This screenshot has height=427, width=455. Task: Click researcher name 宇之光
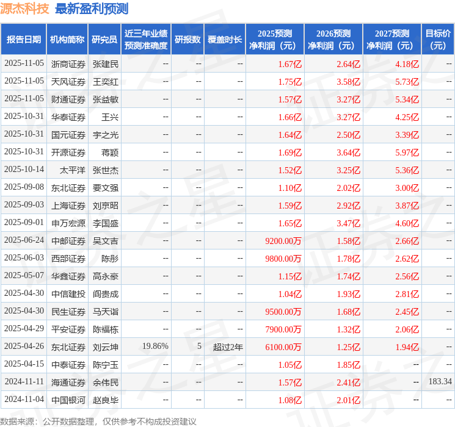(106, 135)
